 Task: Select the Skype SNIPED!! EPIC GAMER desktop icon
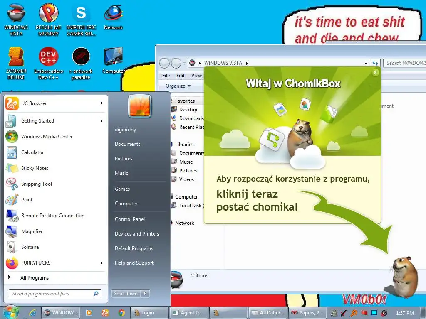click(x=81, y=20)
